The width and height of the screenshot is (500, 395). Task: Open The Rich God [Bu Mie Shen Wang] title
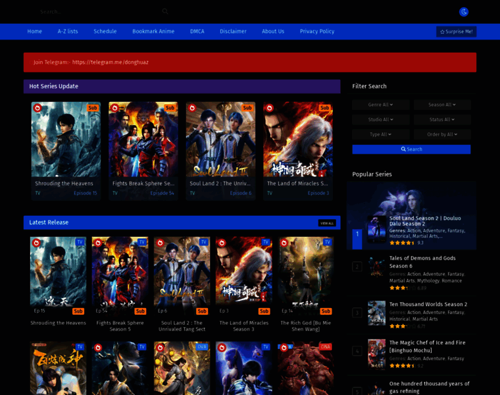tap(305, 326)
